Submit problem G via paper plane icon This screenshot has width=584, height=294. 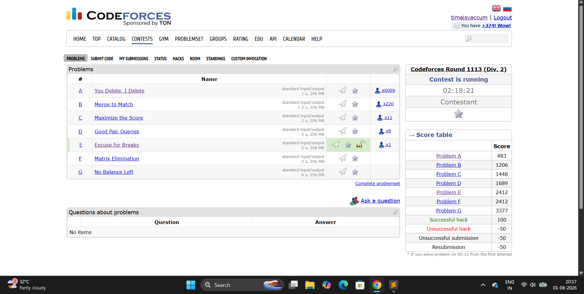(342, 172)
